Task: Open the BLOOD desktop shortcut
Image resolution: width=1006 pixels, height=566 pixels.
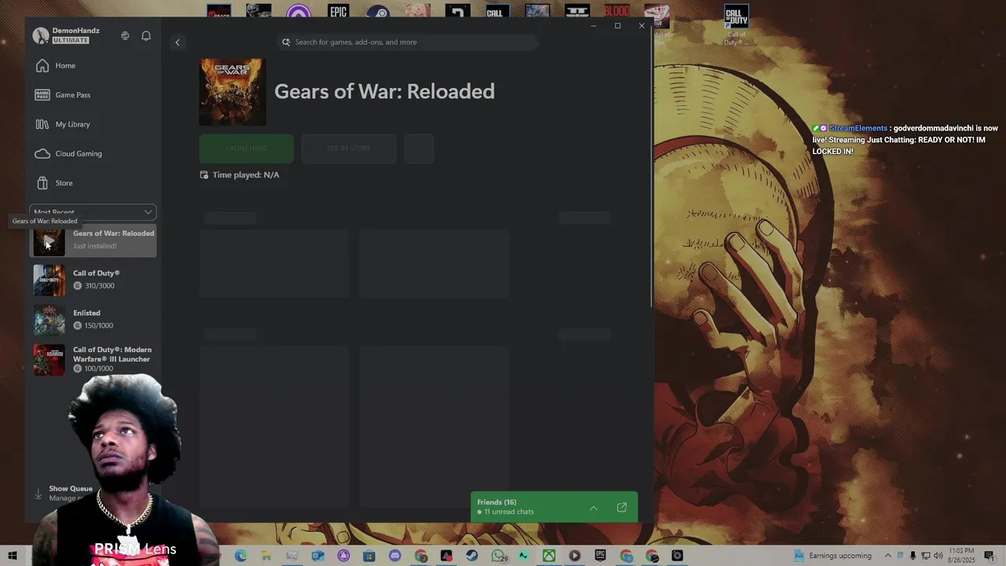Action: pos(617,13)
